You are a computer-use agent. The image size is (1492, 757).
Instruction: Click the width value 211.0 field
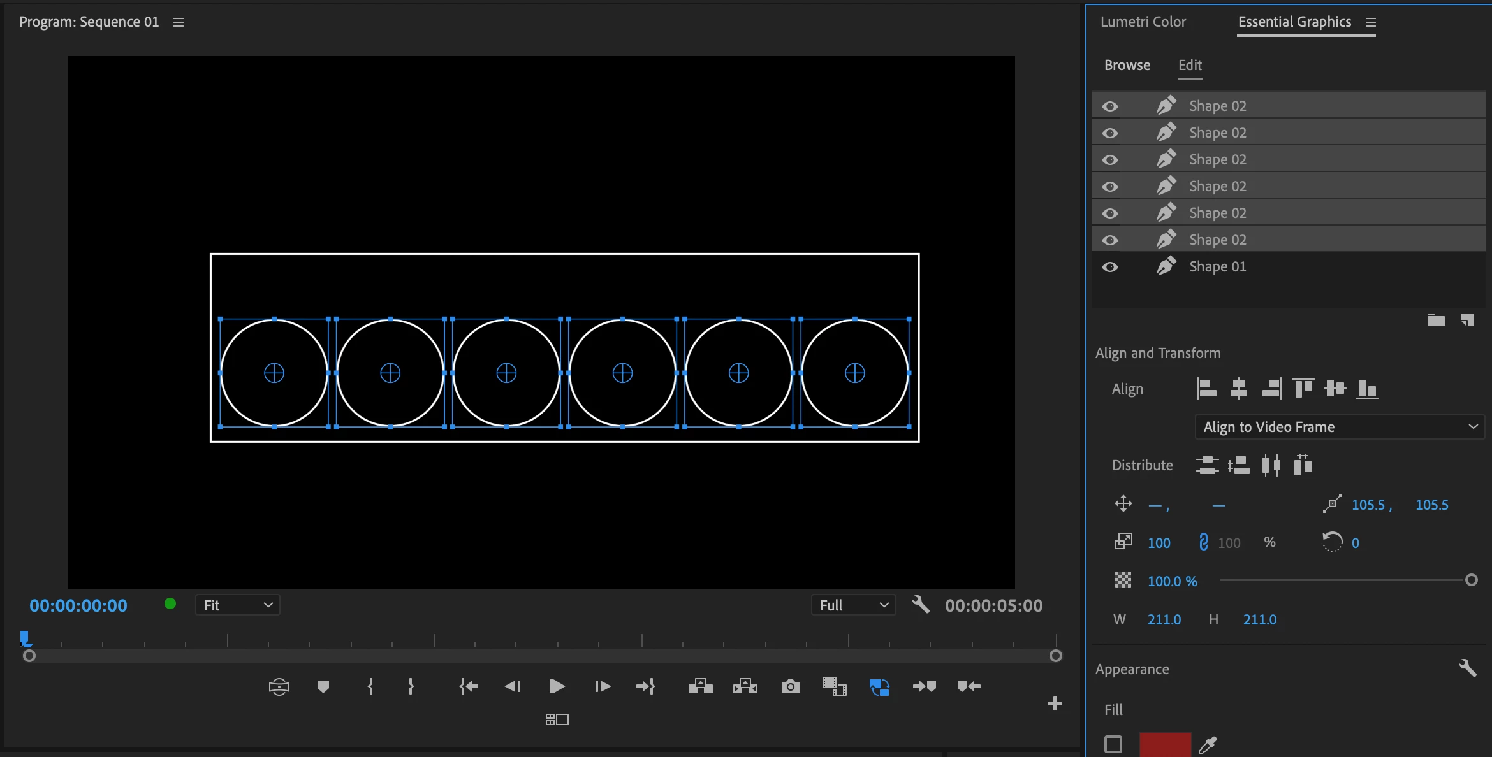coord(1164,619)
